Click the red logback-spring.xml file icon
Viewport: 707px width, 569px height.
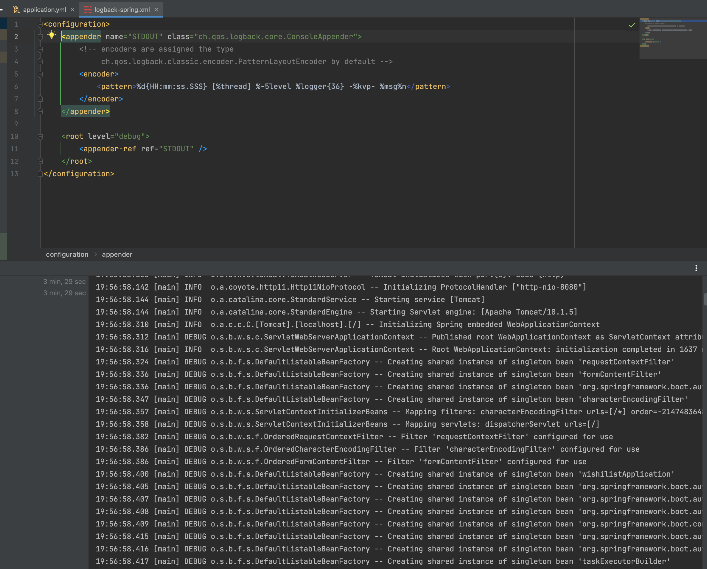pyautogui.click(x=88, y=10)
